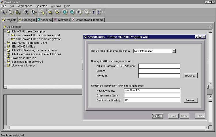Click the Sun class libraries Win32 folder icon
The image size is (216, 137).
pos(9,62)
